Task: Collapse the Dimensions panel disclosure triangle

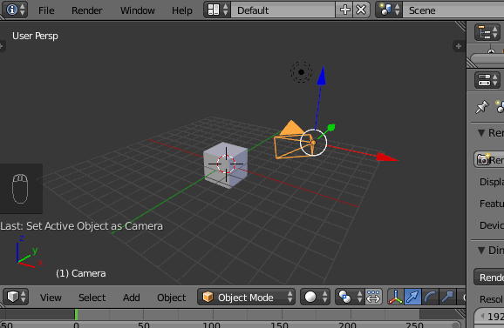Action: pyautogui.click(x=481, y=250)
